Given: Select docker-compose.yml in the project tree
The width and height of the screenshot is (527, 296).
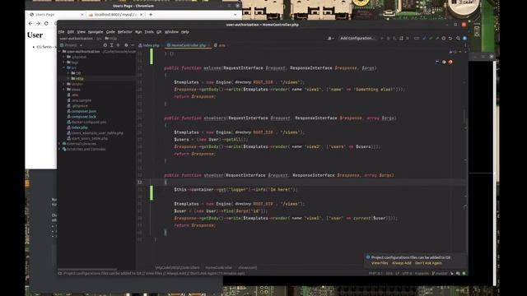Looking at the screenshot, I should (86, 123).
